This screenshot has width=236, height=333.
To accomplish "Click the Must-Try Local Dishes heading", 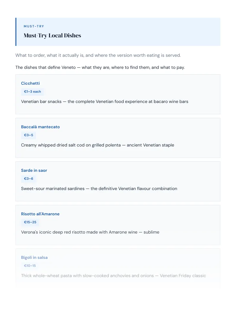I will tap(53, 36).
